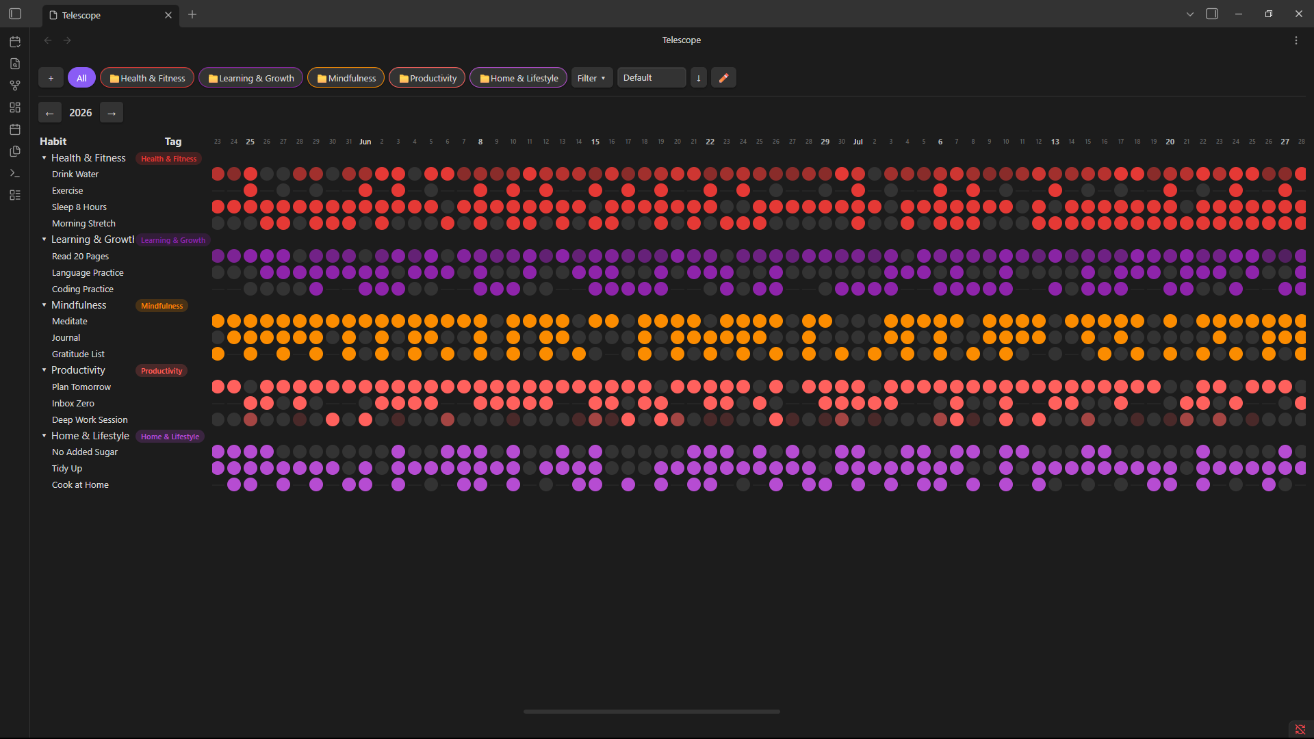Open the Filter dropdown
The width and height of the screenshot is (1314, 739).
coord(592,78)
